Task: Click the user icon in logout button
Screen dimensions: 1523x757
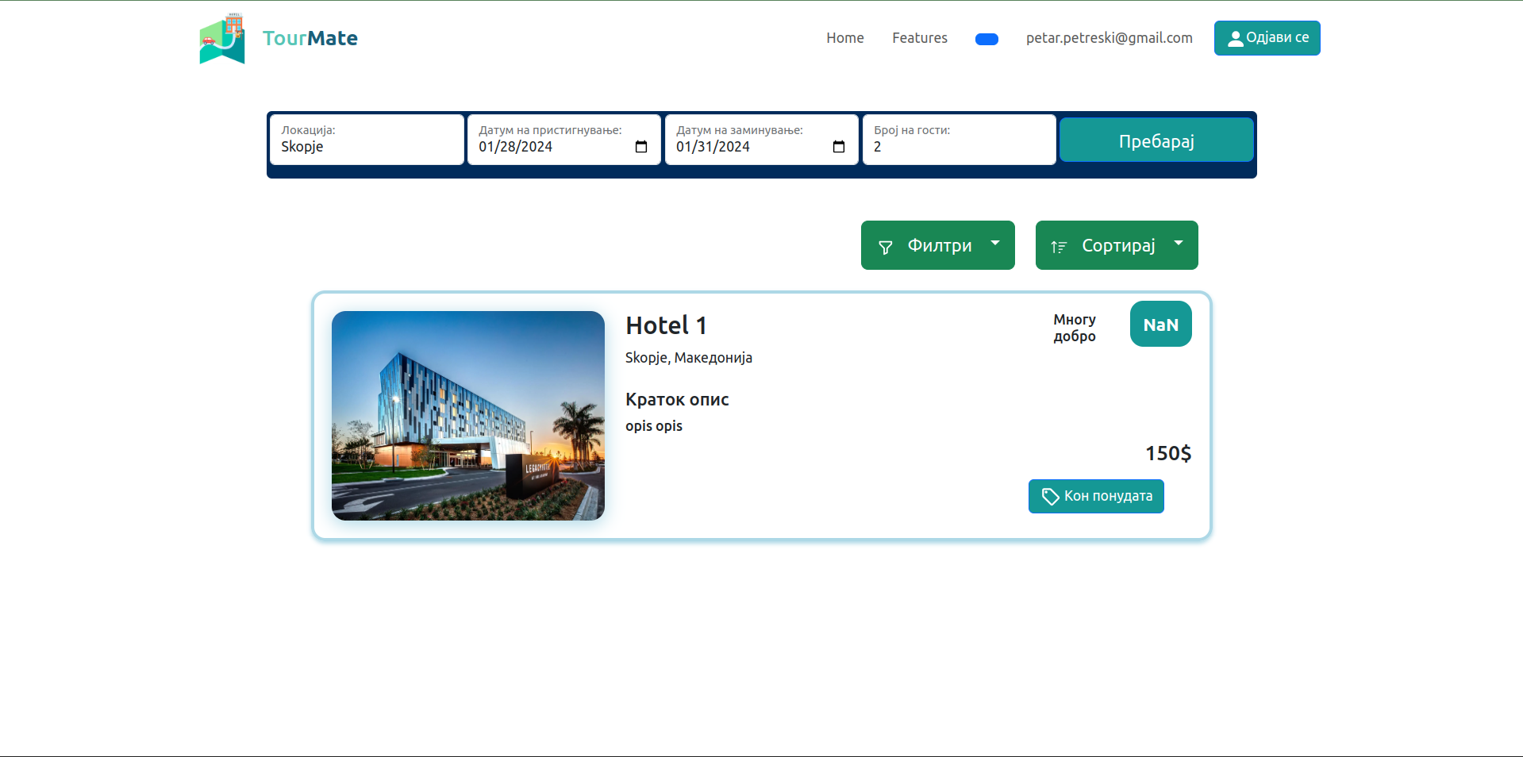Action: (x=1235, y=39)
